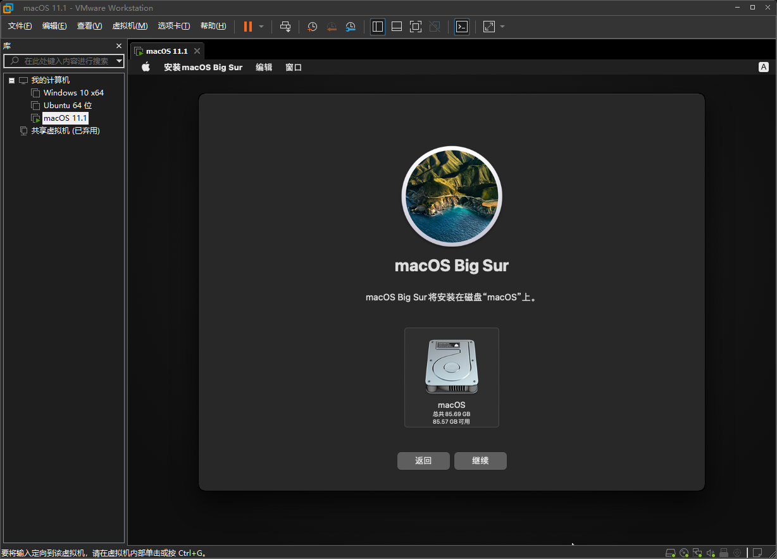Select macOS 11.1 in the library tree
This screenshot has height=559, width=777.
click(x=65, y=118)
